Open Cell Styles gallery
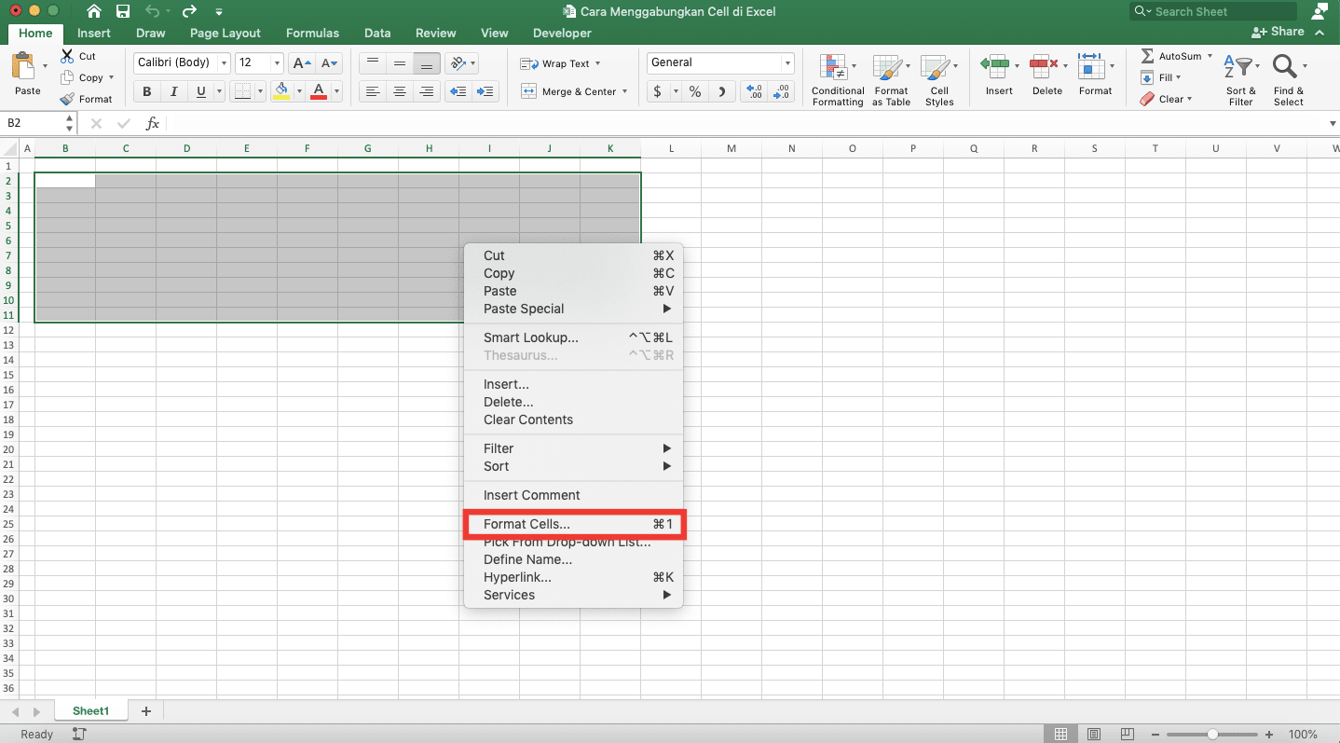This screenshot has width=1340, height=743. click(939, 80)
